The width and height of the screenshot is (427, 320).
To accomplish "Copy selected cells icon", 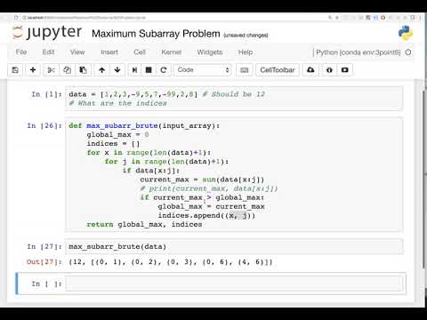I will click(x=67, y=70).
